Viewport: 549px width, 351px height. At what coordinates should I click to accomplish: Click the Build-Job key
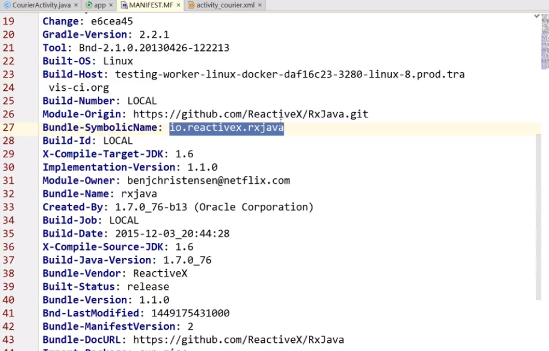coord(69,220)
